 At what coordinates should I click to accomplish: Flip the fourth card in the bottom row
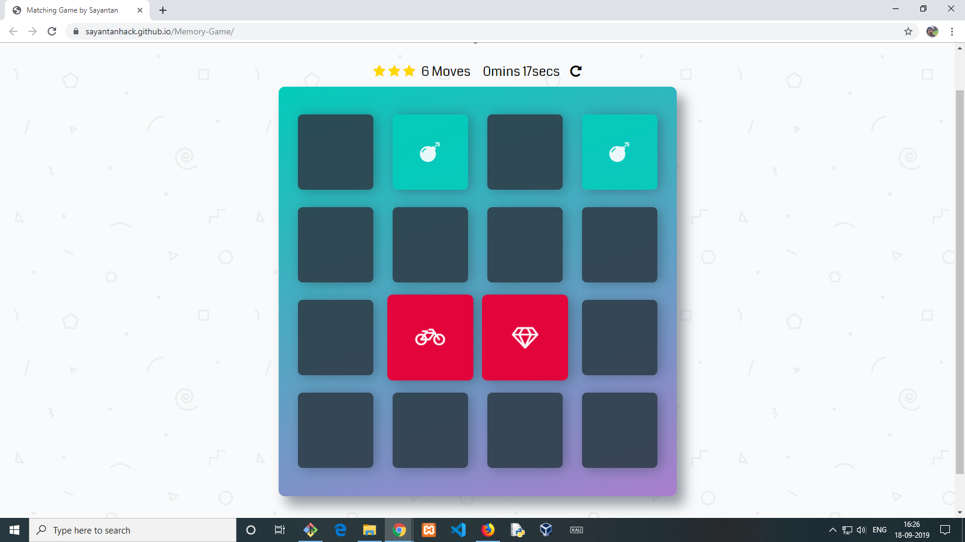coord(619,430)
